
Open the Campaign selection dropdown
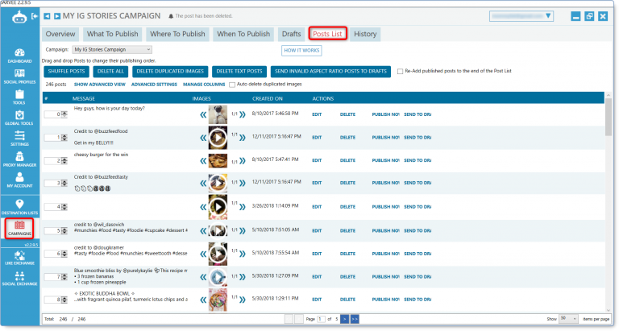[112, 50]
